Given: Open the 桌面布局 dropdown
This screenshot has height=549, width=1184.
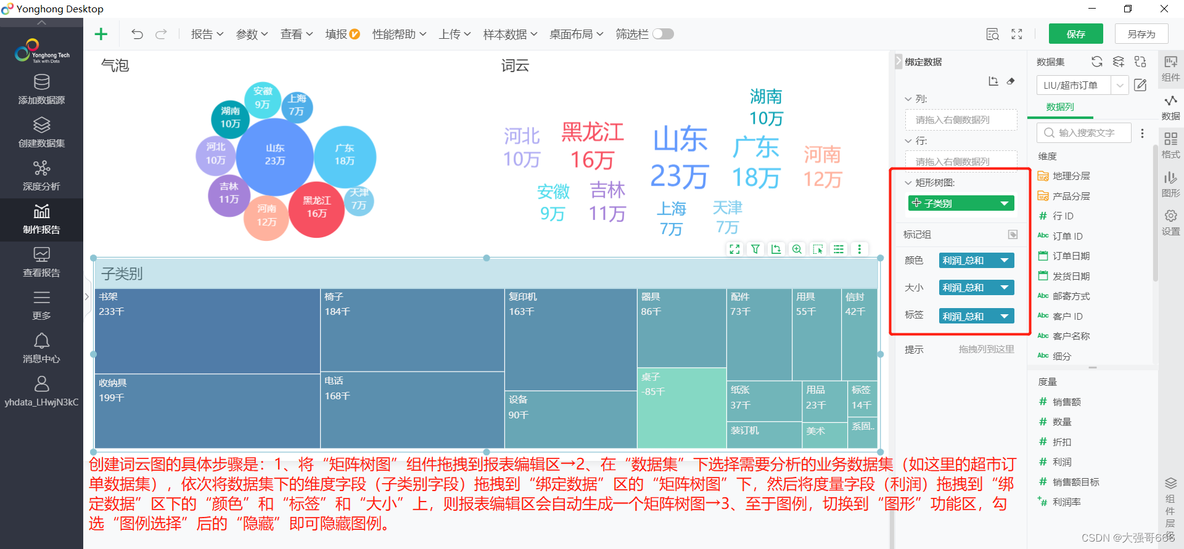Looking at the screenshot, I should [576, 35].
